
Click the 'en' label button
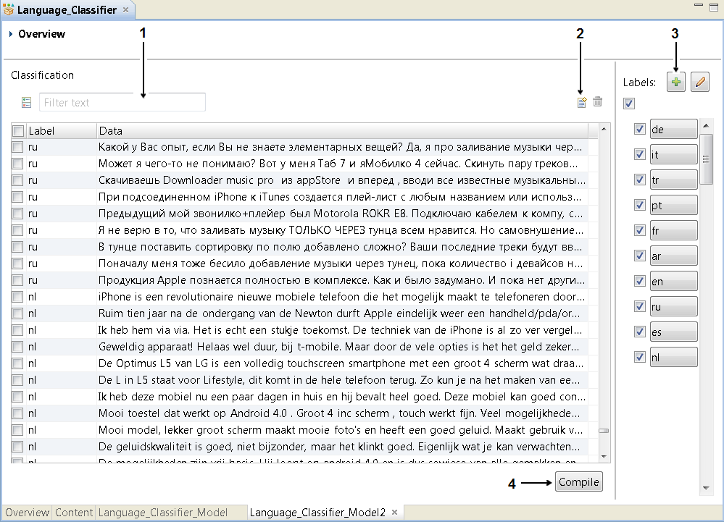click(x=674, y=282)
